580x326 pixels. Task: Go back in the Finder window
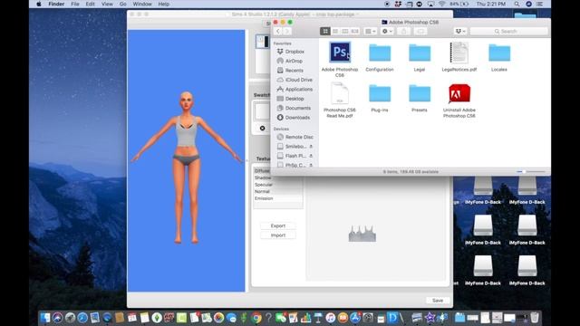click(278, 32)
